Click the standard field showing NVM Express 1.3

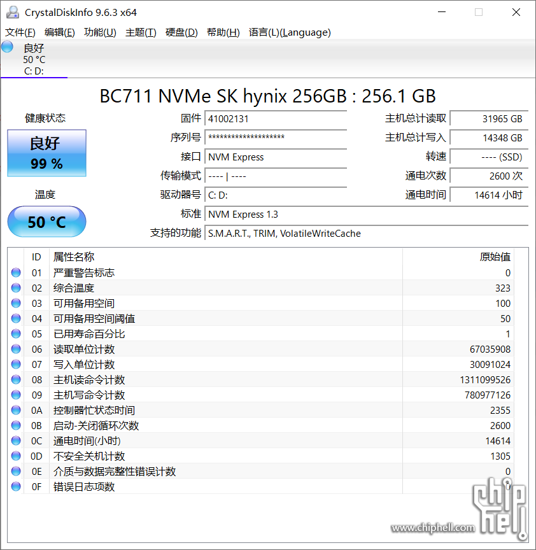366,215
